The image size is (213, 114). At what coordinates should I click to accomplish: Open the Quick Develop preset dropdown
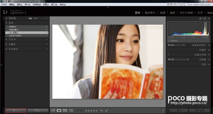pyautogui.click(x=176, y=45)
